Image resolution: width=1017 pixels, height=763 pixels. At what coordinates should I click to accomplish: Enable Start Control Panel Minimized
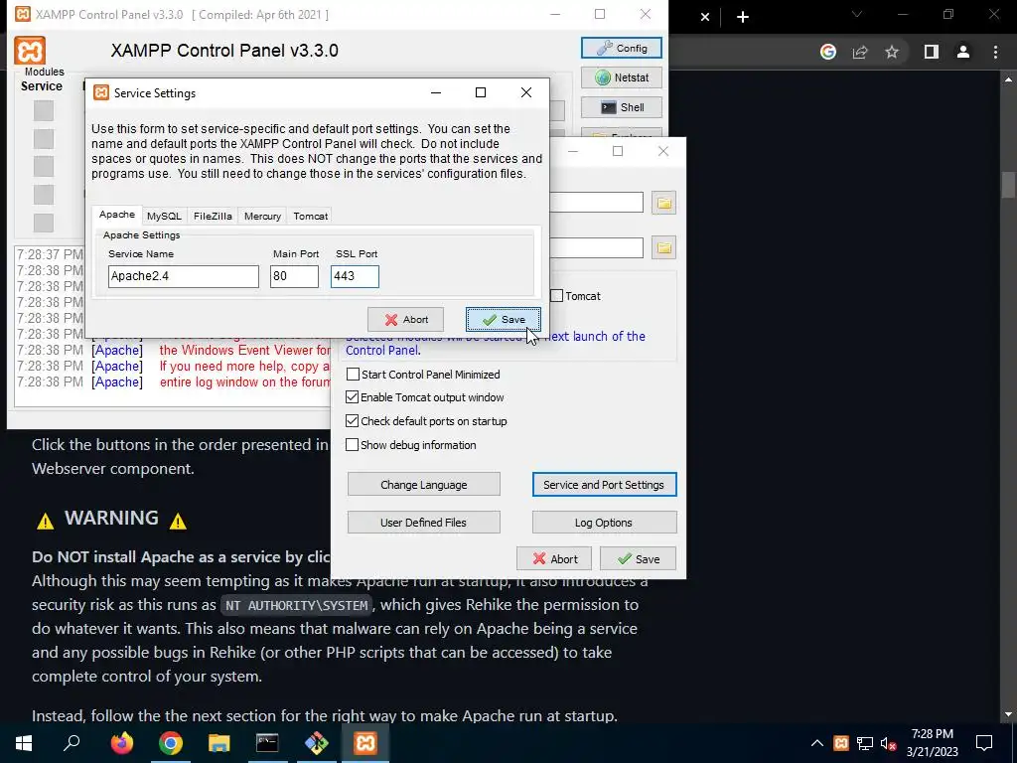353,375
